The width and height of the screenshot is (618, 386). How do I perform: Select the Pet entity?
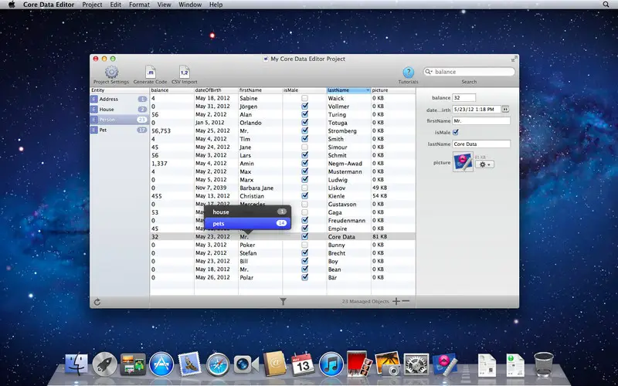[x=119, y=130]
